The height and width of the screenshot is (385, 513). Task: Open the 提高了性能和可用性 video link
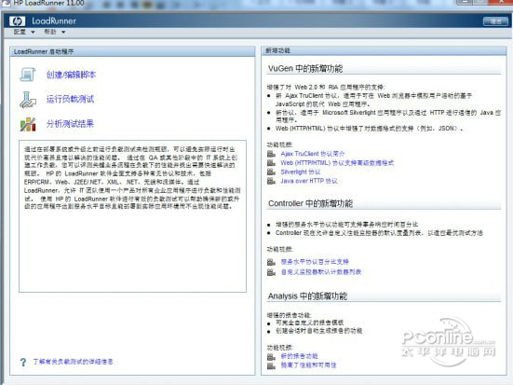(x=308, y=365)
